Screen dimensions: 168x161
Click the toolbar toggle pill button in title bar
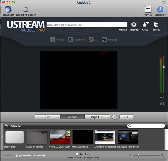pos(164,2)
